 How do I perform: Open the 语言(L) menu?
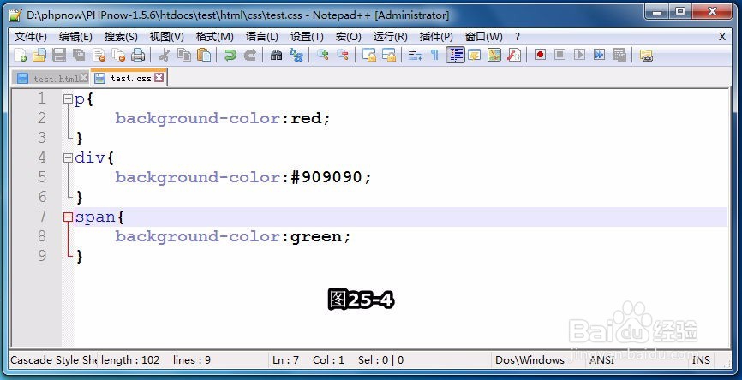point(261,37)
